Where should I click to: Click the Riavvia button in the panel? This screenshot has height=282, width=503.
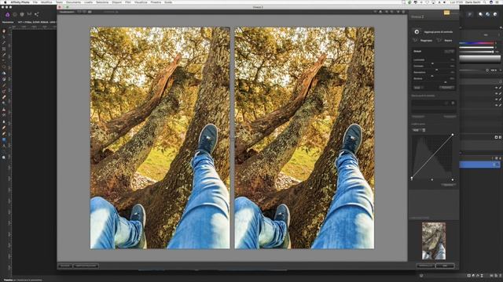[x=448, y=41]
